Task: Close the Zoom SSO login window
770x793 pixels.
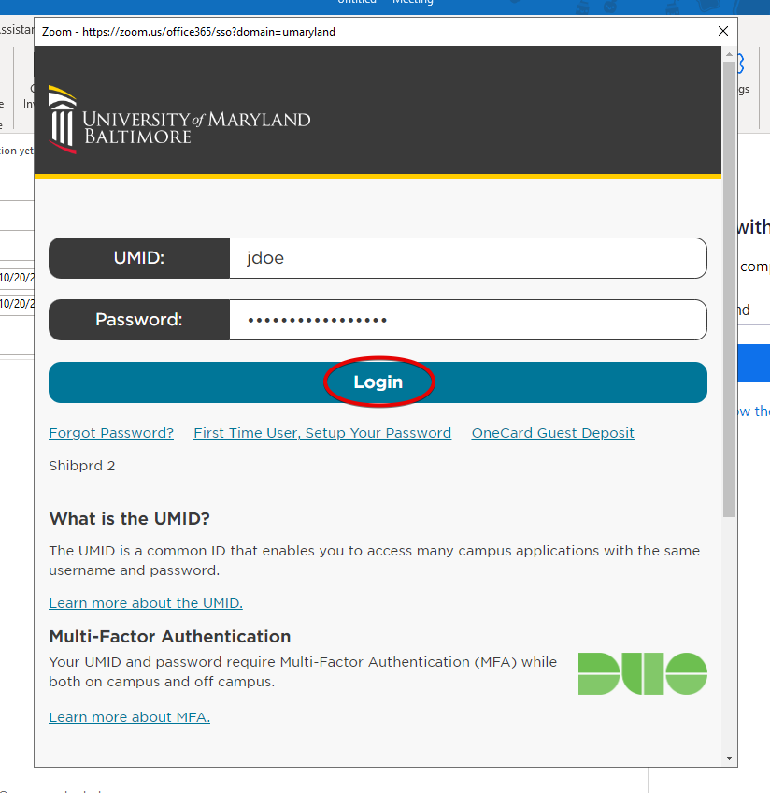Action: (x=722, y=31)
